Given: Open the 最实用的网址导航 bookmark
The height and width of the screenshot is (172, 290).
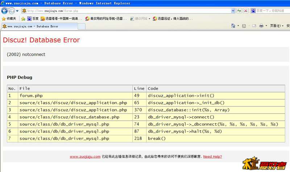Looking at the screenshot, I should [x=106, y=18].
